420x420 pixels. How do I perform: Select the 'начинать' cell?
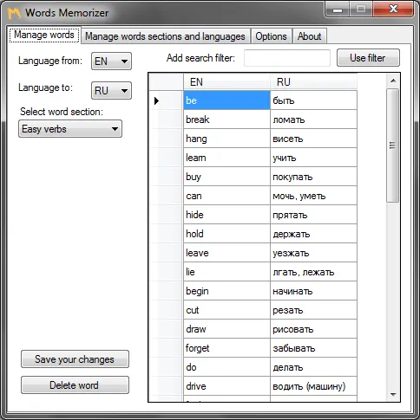313,291
